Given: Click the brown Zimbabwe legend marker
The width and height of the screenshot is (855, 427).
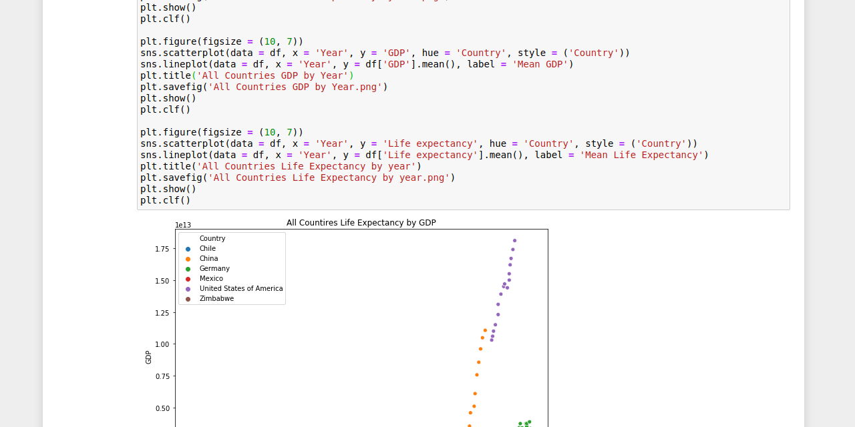Looking at the screenshot, I should point(189,298).
